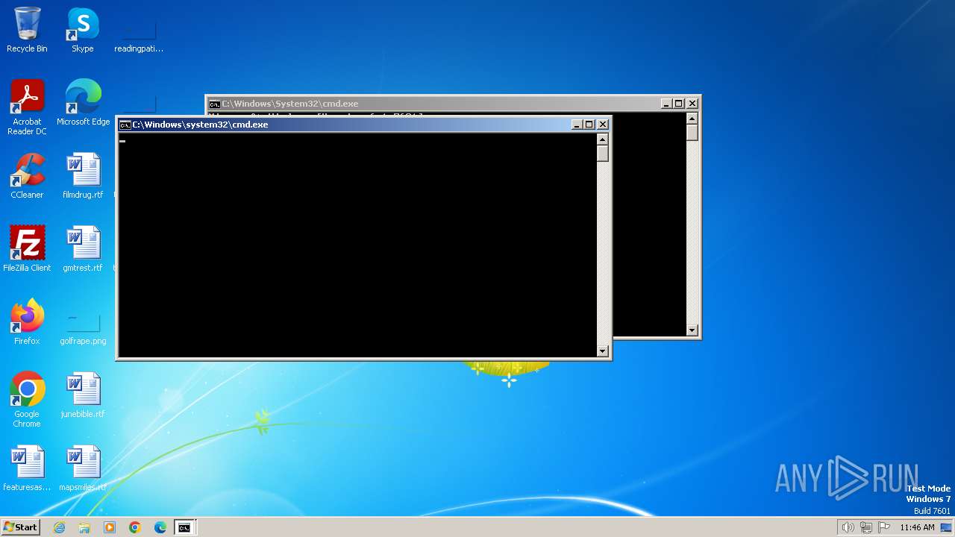The height and width of the screenshot is (537, 955).
Task: Open the network tray icon
Action: tap(866, 527)
